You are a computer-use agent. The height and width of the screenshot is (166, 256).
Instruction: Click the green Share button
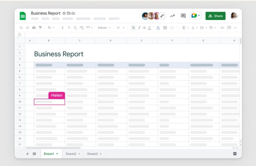tap(215, 16)
